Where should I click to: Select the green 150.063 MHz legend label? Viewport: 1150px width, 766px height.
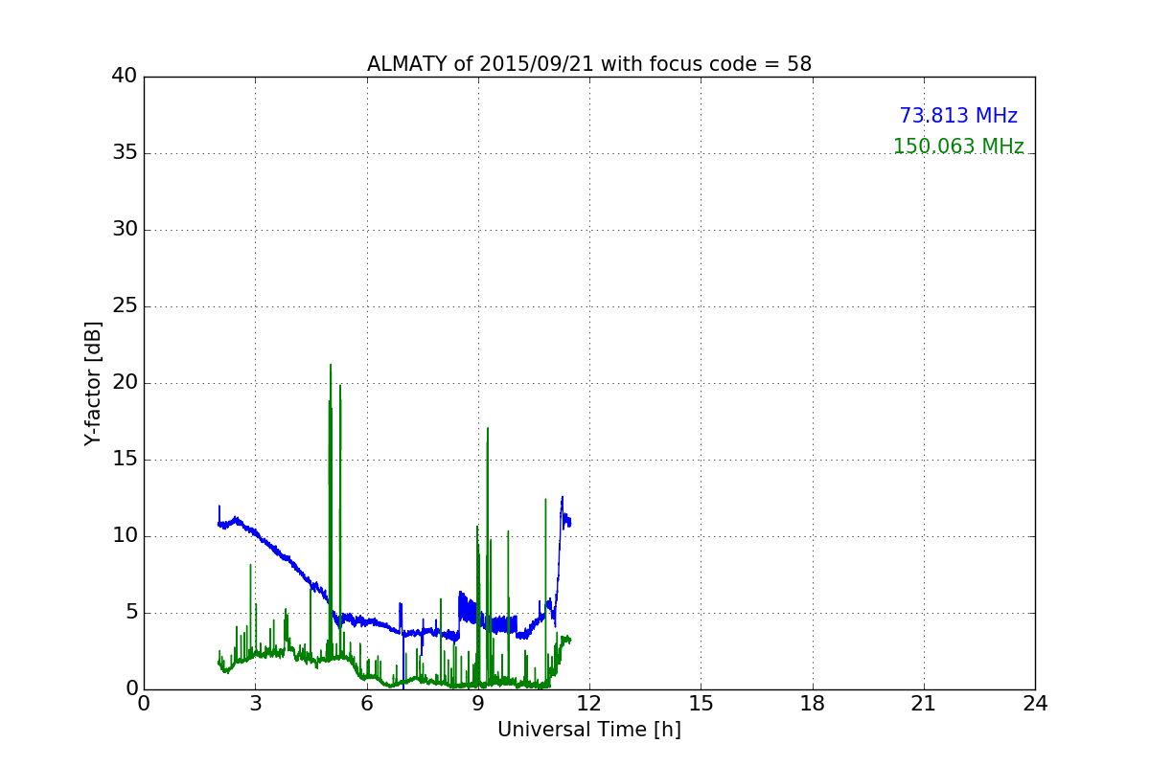(958, 146)
